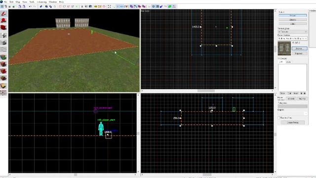Click the Ungroup toolbar icon
Image resolution: width=316 pixels, height=178 pixels.
pos(50,6)
